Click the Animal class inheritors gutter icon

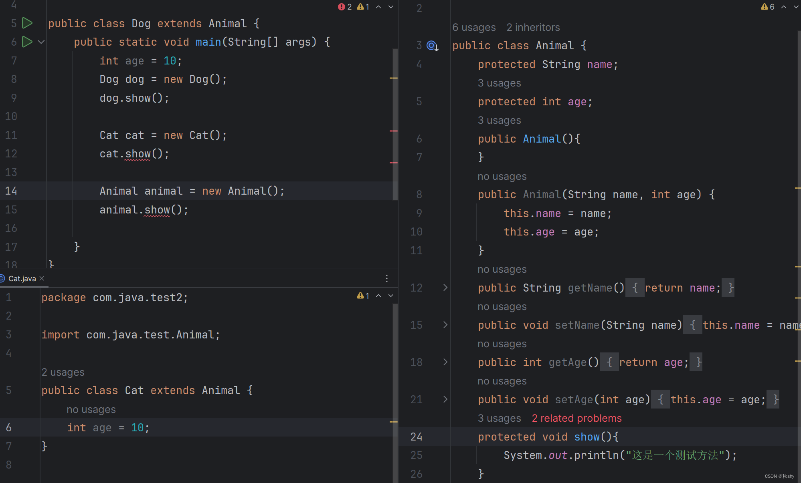pyautogui.click(x=432, y=46)
